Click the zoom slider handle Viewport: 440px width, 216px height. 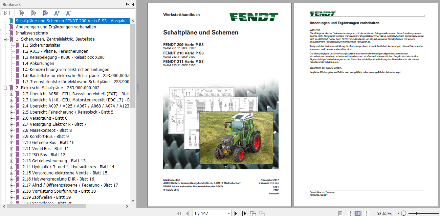tap(416, 213)
